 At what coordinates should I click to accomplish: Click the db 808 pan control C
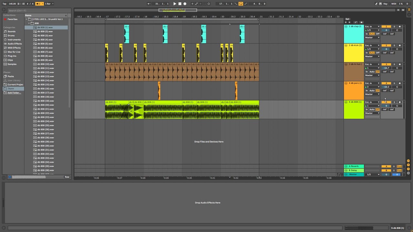397,106
